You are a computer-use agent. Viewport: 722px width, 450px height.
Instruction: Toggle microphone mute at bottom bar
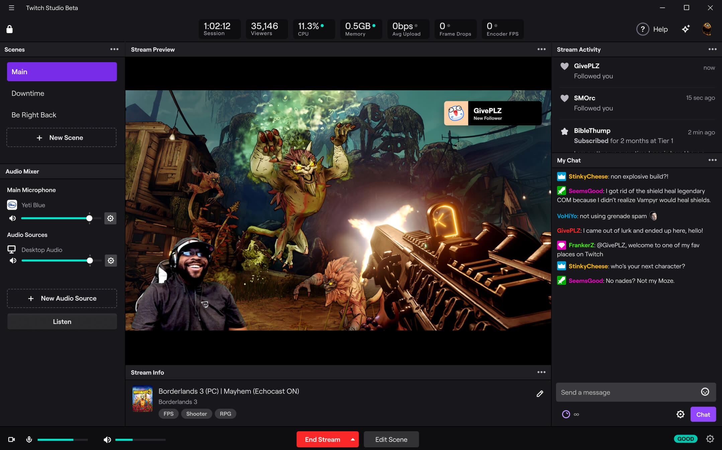coord(29,440)
